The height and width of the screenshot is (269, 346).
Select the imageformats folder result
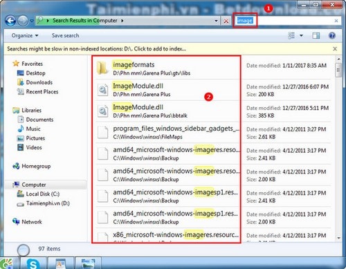pos(167,68)
